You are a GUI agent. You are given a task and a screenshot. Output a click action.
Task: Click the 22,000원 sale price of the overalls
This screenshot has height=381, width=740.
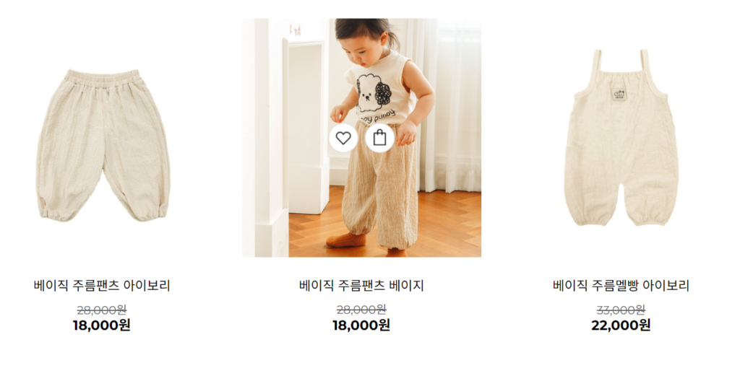[621, 325]
